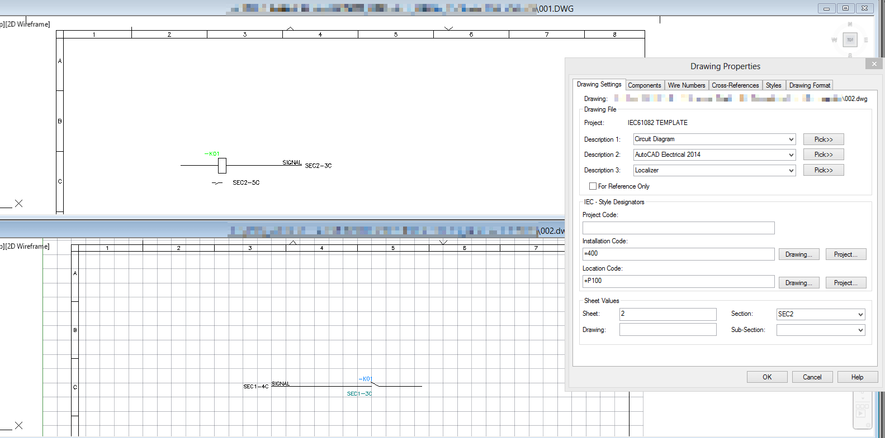Open the Description 1 dropdown
The image size is (885, 438).
coord(791,139)
